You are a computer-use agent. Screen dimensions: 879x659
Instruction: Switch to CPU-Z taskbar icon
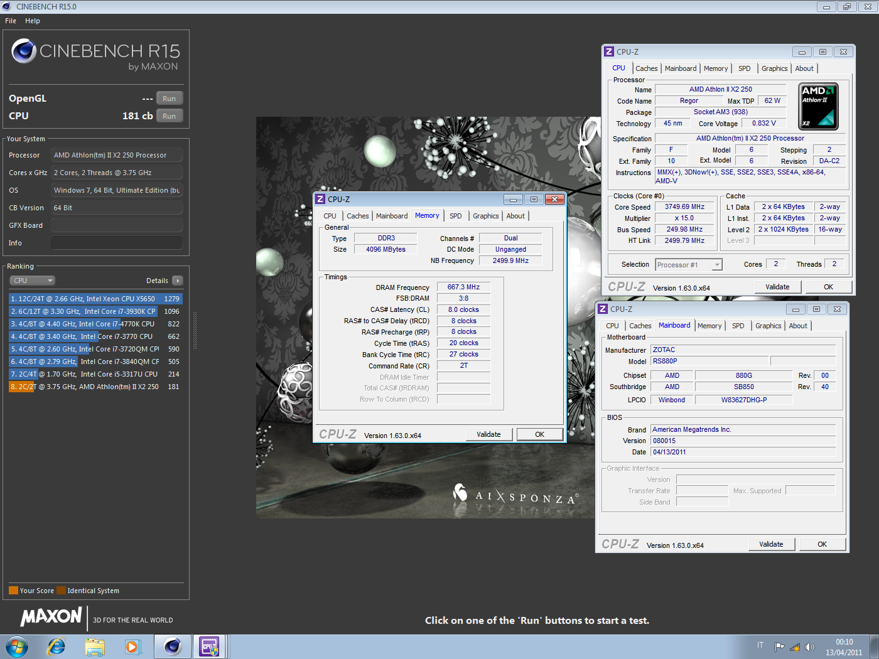[x=209, y=646]
